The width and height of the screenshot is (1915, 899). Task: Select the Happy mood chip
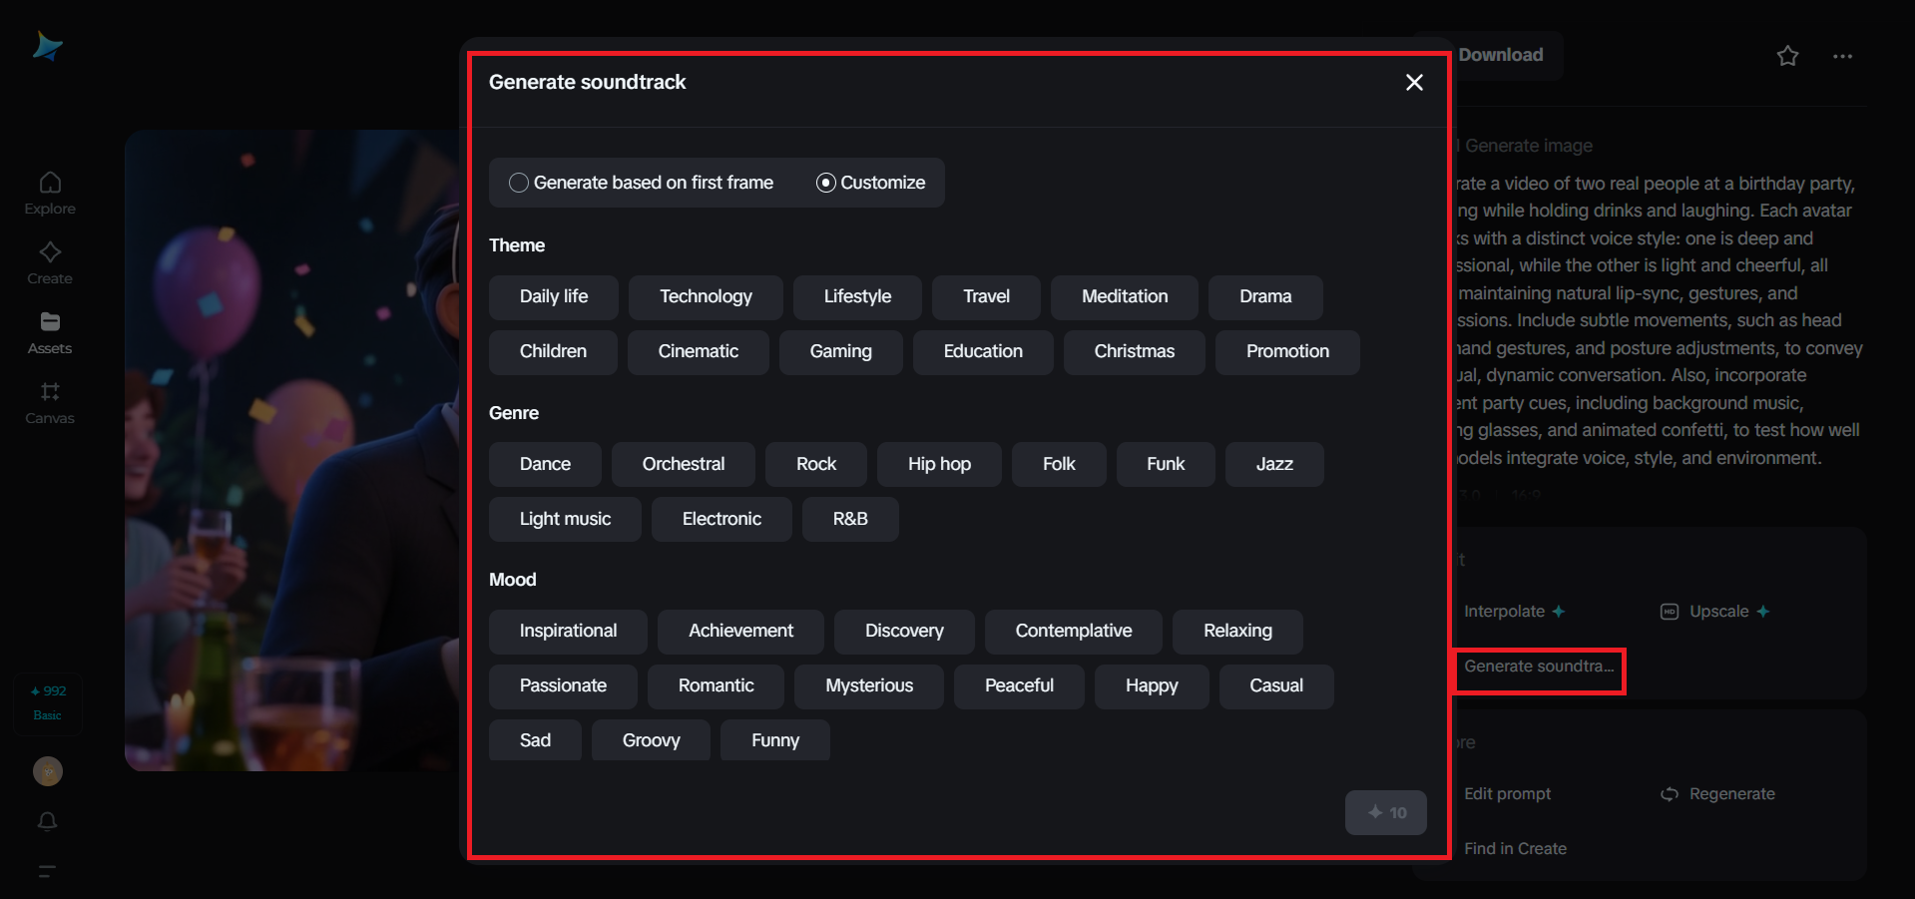pyautogui.click(x=1152, y=686)
